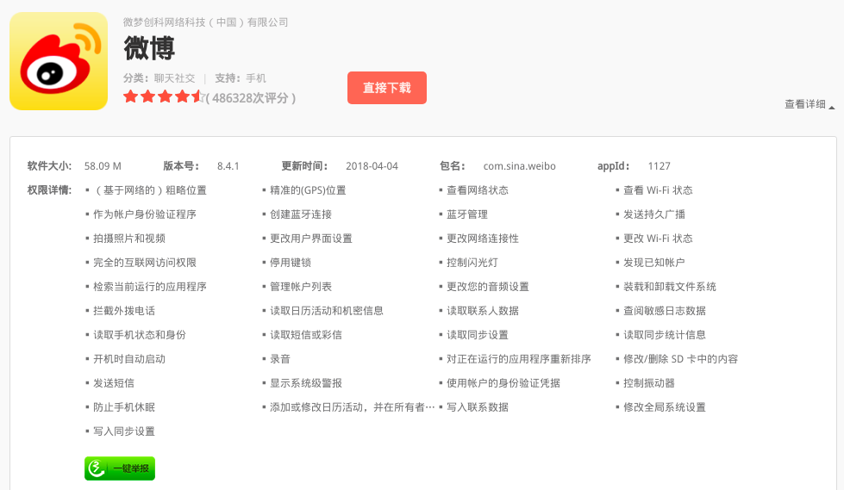Click the five-star rating graphic
This screenshot has width=844, height=490.
(x=164, y=97)
